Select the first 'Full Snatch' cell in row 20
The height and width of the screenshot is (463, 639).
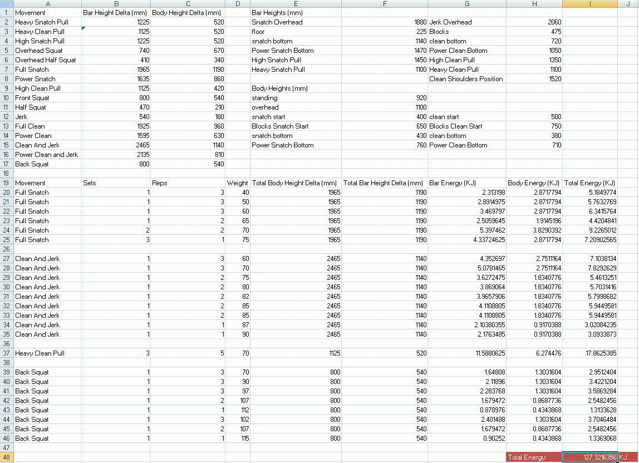pyautogui.click(x=47, y=193)
